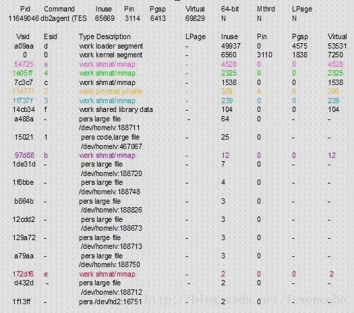Select Vsid 1f8bbe
354x313 pixels.
pyautogui.click(x=23, y=182)
